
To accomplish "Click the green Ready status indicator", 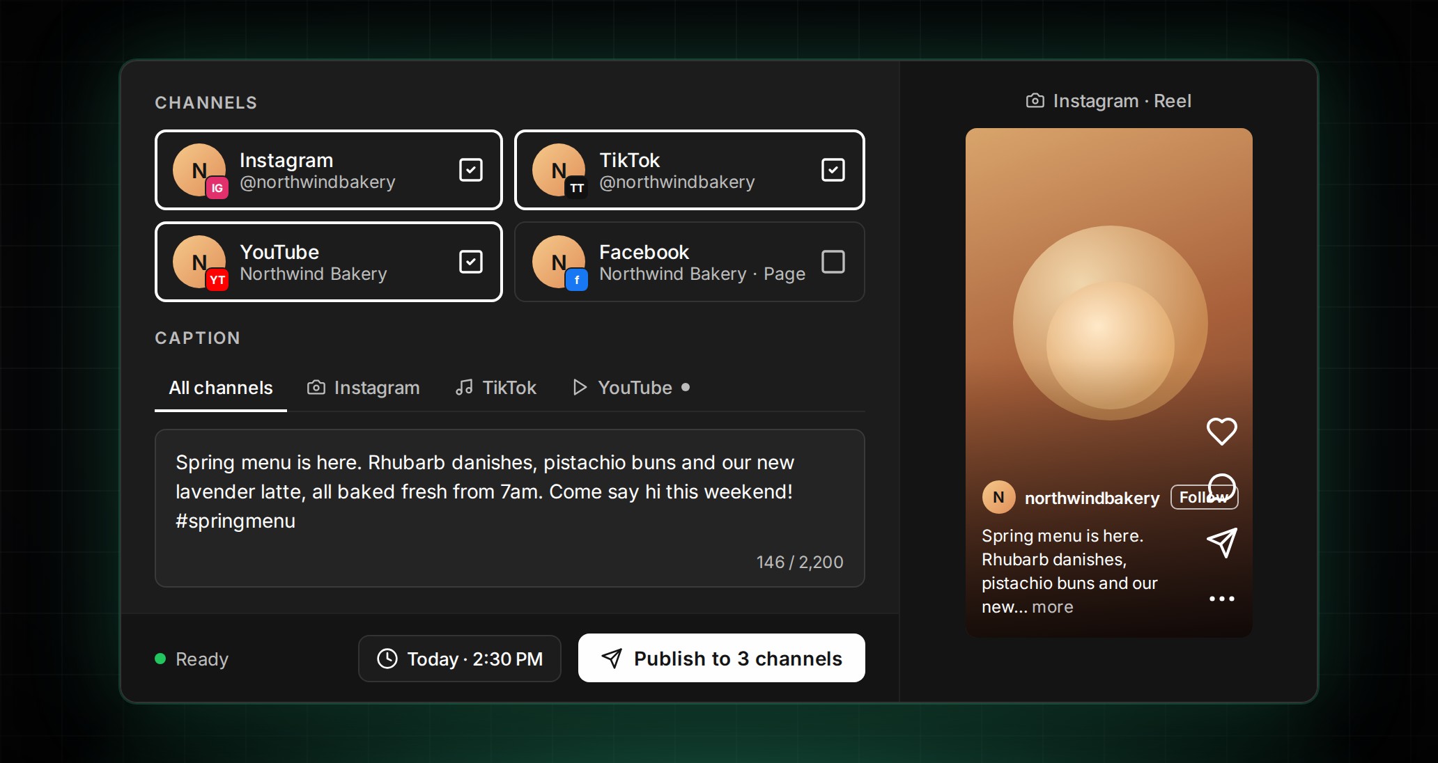I will [x=160, y=659].
